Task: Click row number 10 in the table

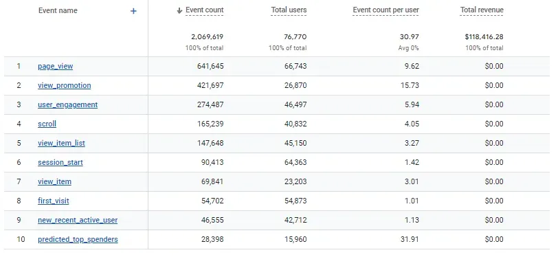Action: 21,239
